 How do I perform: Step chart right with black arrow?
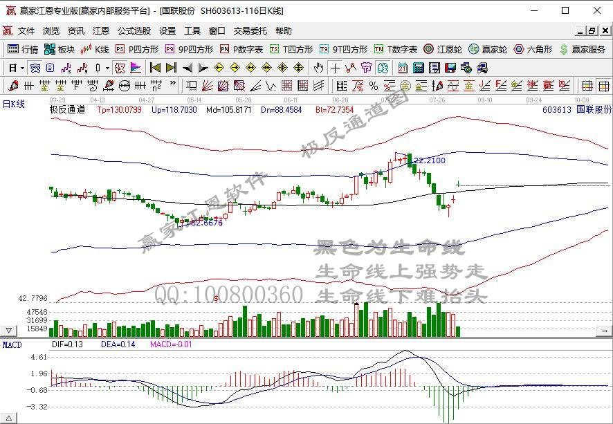pyautogui.click(x=203, y=68)
